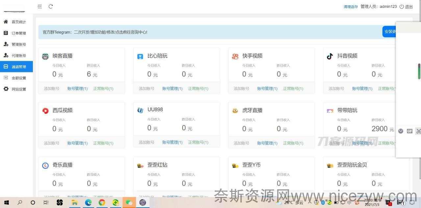Launch Microsoft Edge from the taskbar

point(88,202)
